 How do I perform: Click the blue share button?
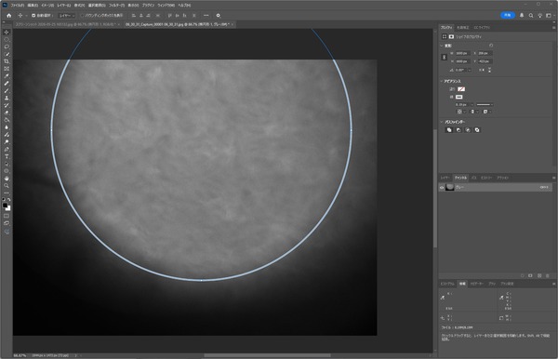508,15
